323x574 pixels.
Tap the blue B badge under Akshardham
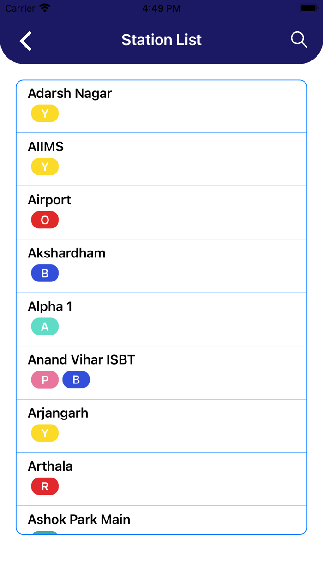tap(45, 273)
